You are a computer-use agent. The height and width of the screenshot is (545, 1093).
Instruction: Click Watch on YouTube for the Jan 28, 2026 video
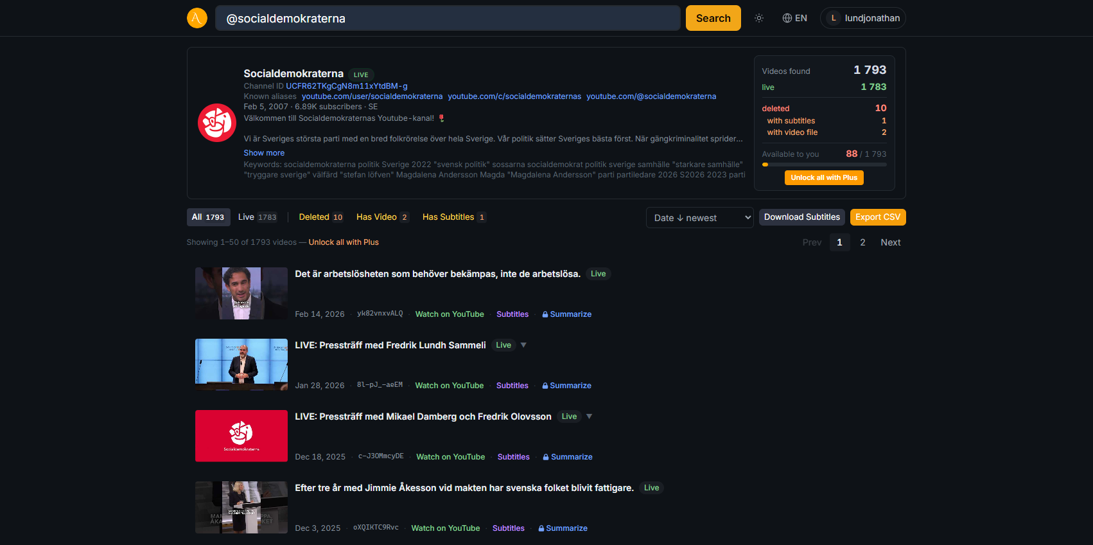click(x=450, y=386)
